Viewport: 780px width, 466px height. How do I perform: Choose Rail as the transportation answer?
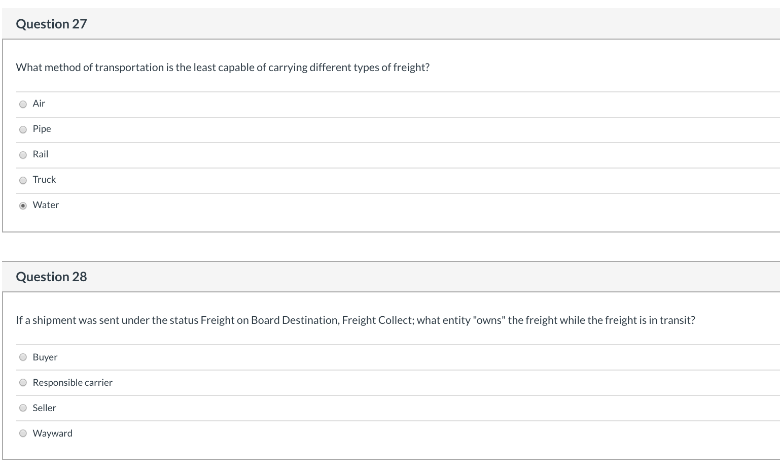(23, 155)
